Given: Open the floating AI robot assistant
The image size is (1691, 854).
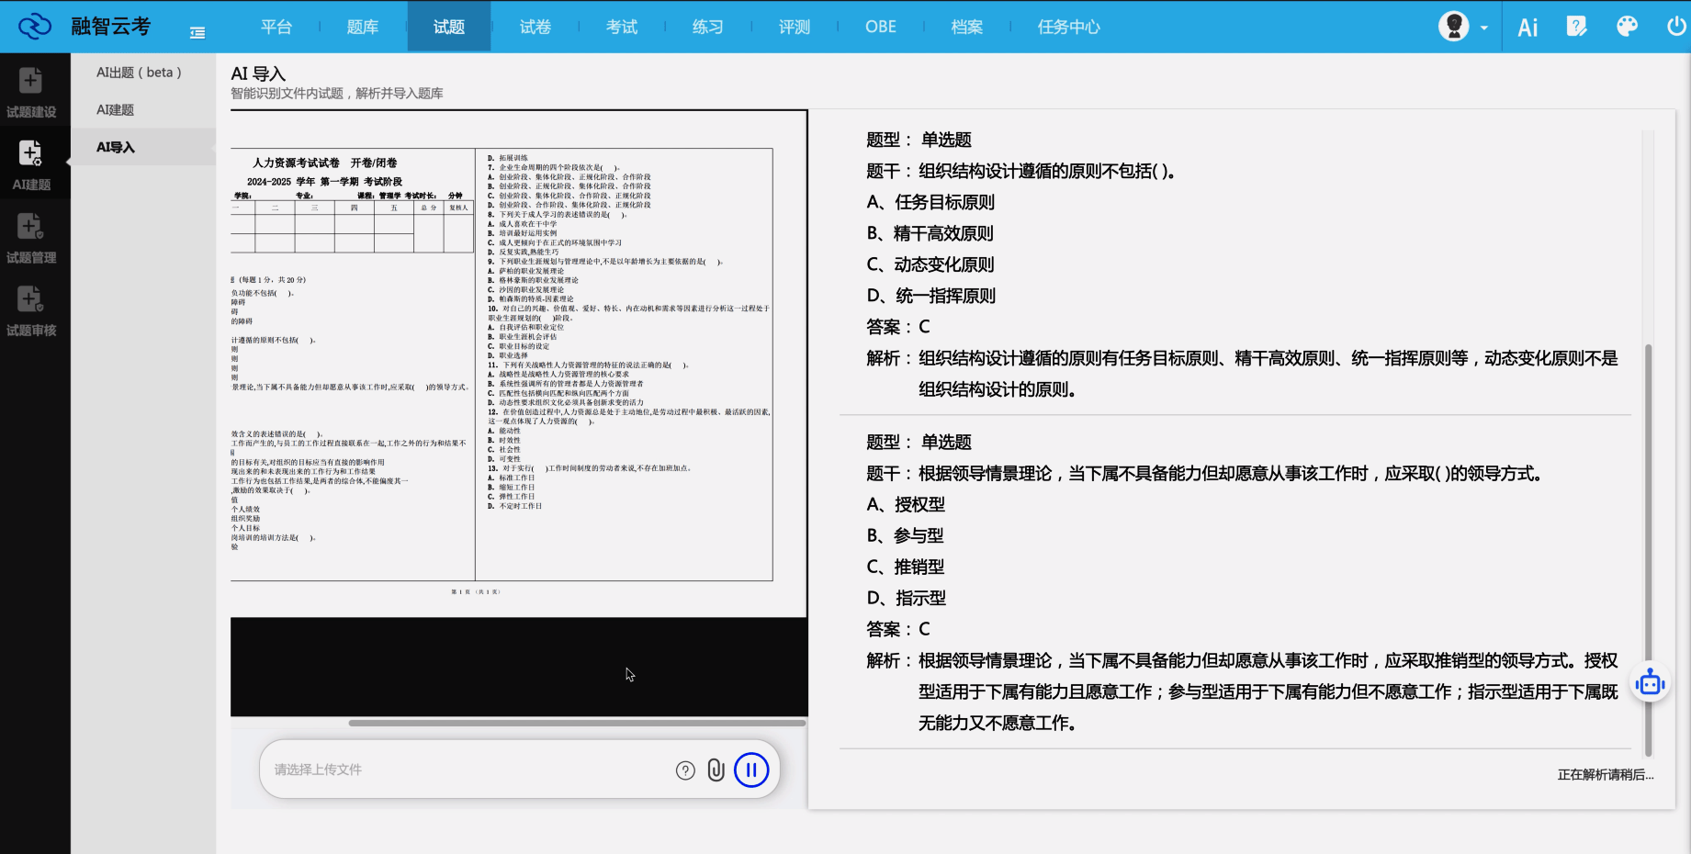Looking at the screenshot, I should [x=1651, y=682].
